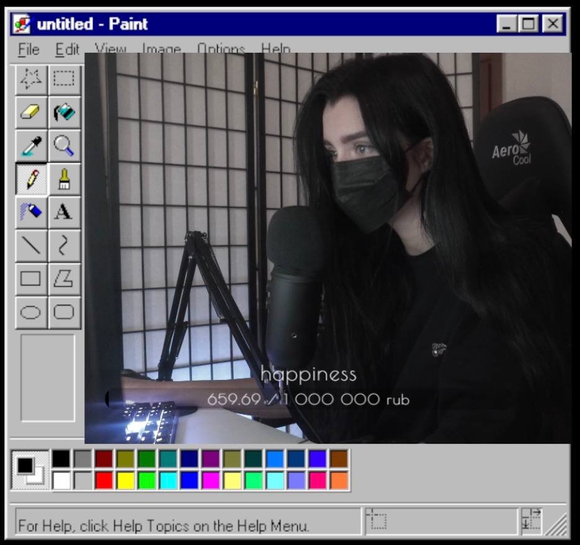Select the Airbrush spray tool

coord(31,212)
